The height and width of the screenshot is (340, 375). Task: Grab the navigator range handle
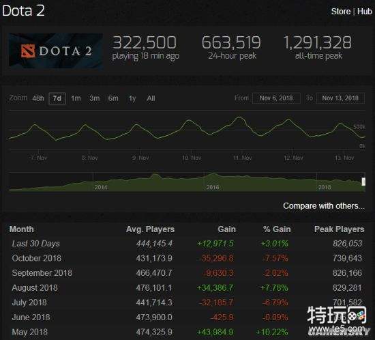[x=363, y=182]
